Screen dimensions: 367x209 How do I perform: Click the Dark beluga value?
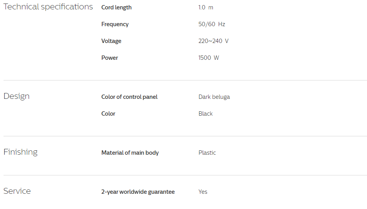214,97
